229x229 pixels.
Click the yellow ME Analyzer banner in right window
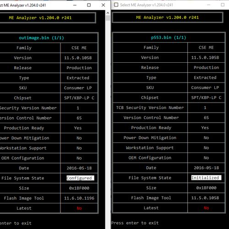pyautogui.click(x=168, y=17)
